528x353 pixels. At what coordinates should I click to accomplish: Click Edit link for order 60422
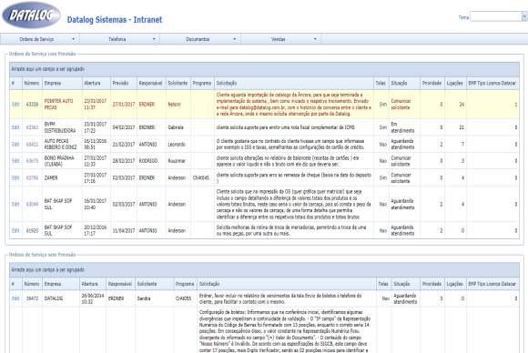[15, 144]
